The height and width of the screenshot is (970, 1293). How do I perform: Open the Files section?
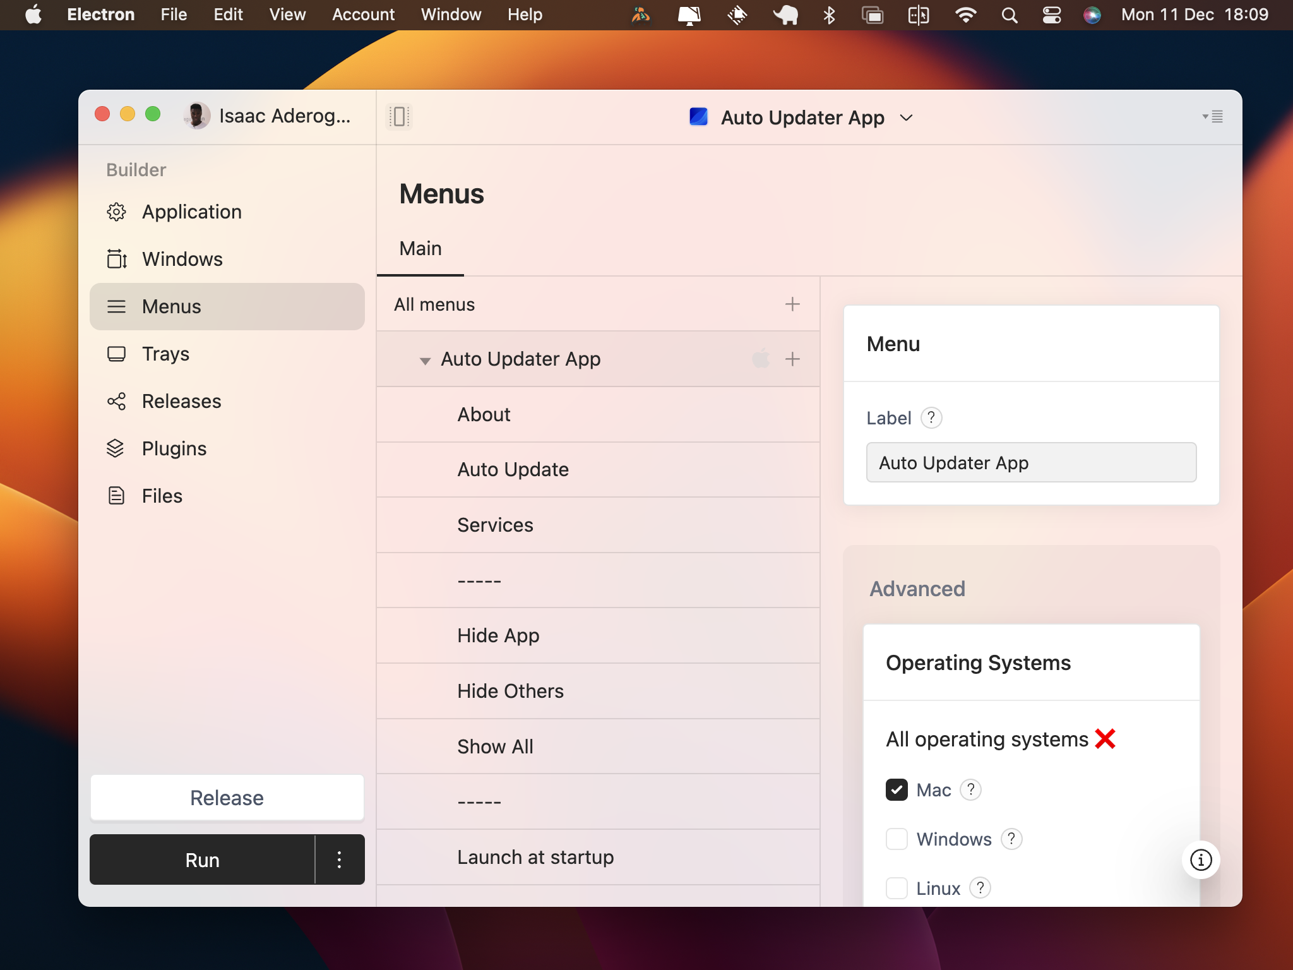(x=162, y=496)
